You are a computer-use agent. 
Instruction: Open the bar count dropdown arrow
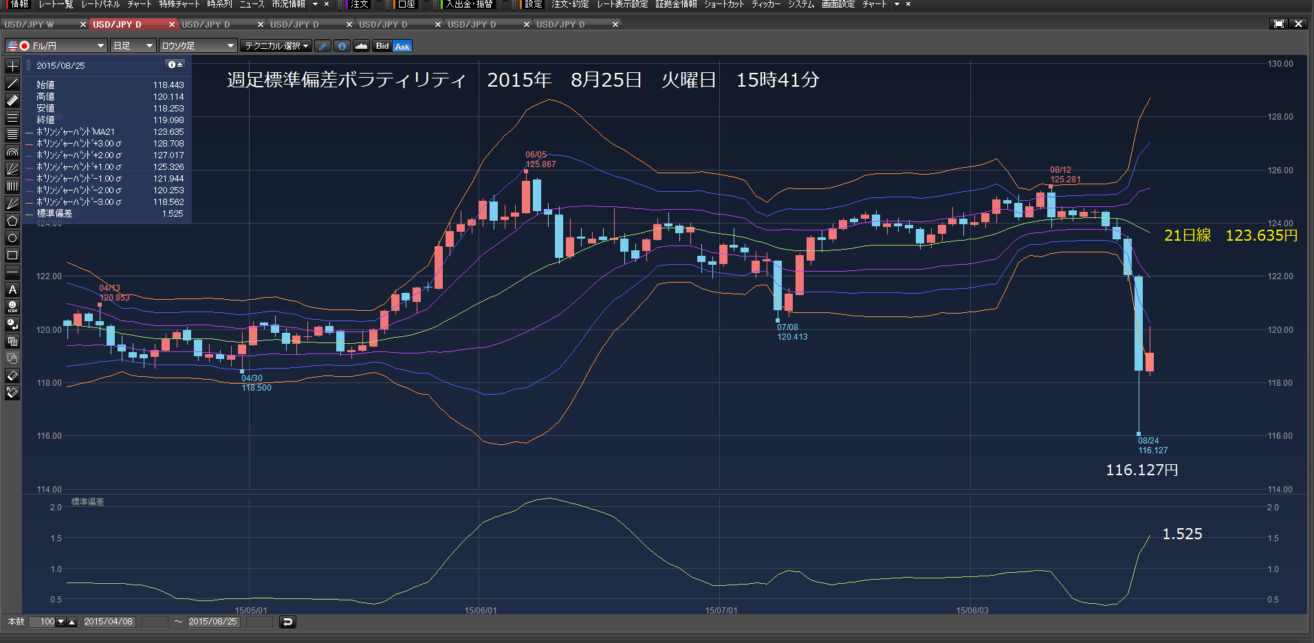(x=61, y=622)
